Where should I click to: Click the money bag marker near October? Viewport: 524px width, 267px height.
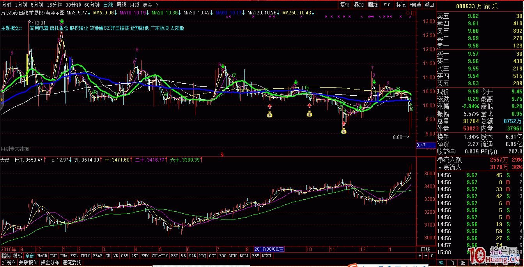[x=309, y=114]
